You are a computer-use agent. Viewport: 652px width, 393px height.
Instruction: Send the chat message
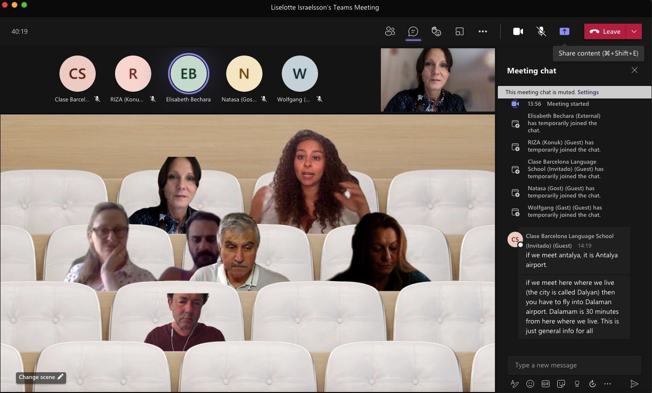(634, 384)
